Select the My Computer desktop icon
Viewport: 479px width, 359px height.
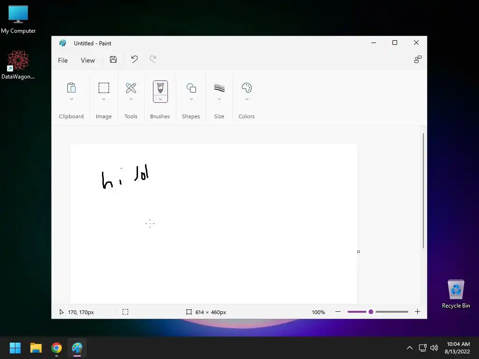18,20
